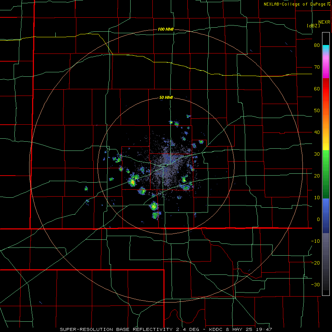Click the 60 value on the dBZ scale
The width and height of the screenshot is (332, 332).
click(317, 89)
